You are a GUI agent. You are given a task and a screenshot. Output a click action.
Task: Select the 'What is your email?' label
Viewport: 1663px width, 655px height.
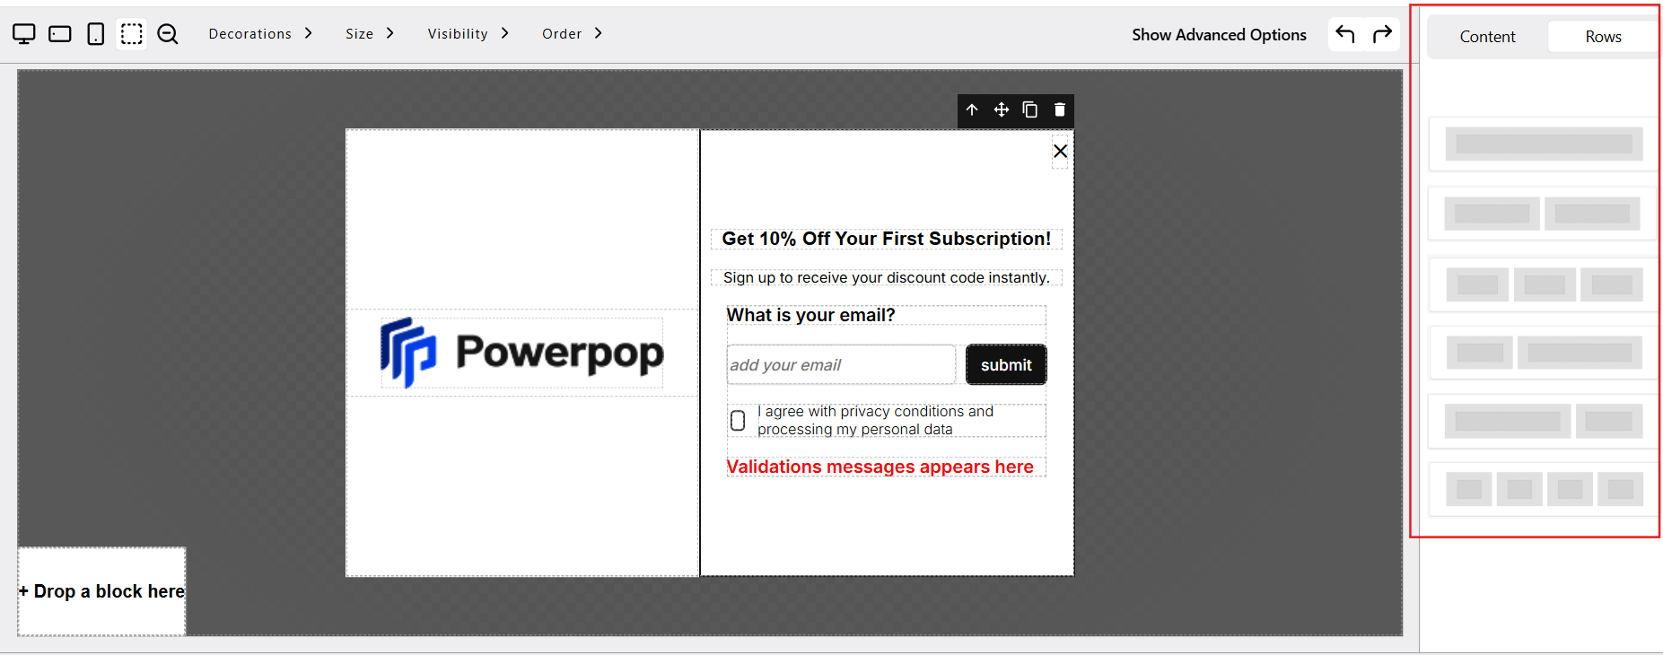pos(810,315)
